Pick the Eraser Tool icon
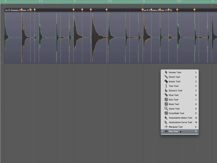This screenshot has height=163, width=217. click(166, 81)
